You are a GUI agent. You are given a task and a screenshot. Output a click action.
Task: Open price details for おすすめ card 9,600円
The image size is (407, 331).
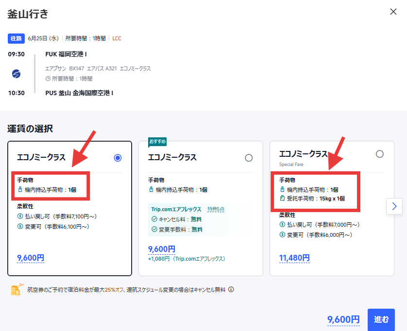162,249
